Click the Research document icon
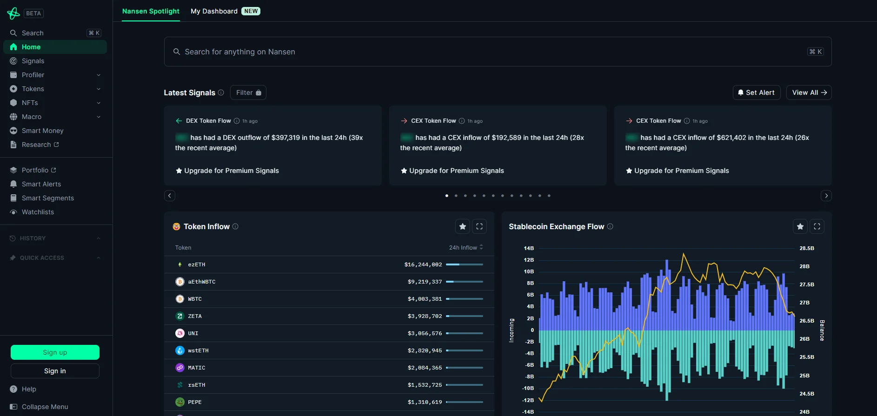Viewport: 877px width, 416px height. pyautogui.click(x=13, y=145)
